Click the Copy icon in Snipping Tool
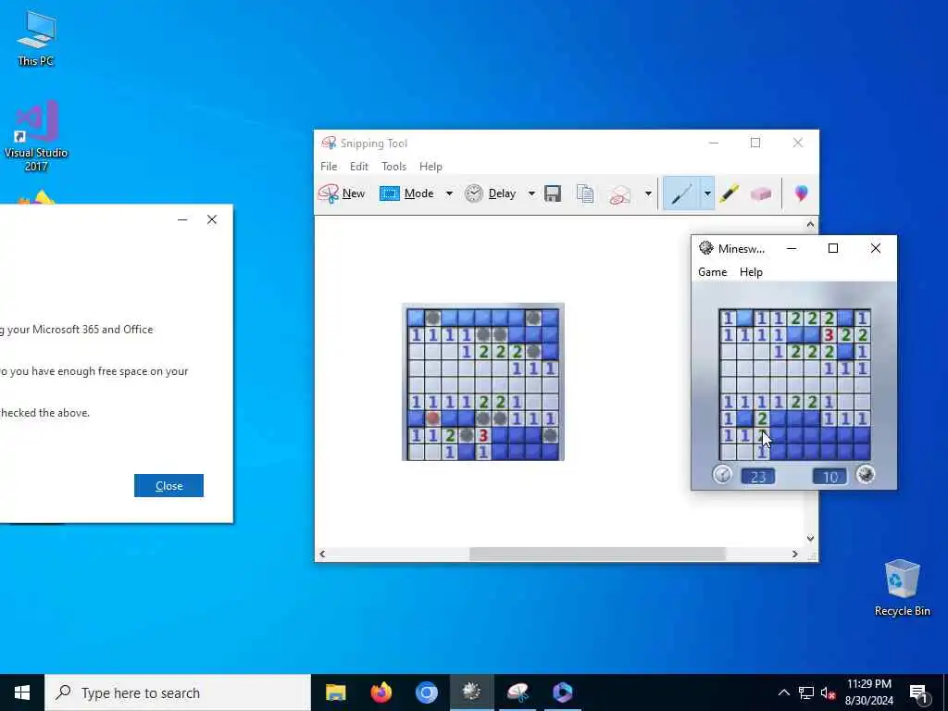948x711 pixels. coord(585,193)
